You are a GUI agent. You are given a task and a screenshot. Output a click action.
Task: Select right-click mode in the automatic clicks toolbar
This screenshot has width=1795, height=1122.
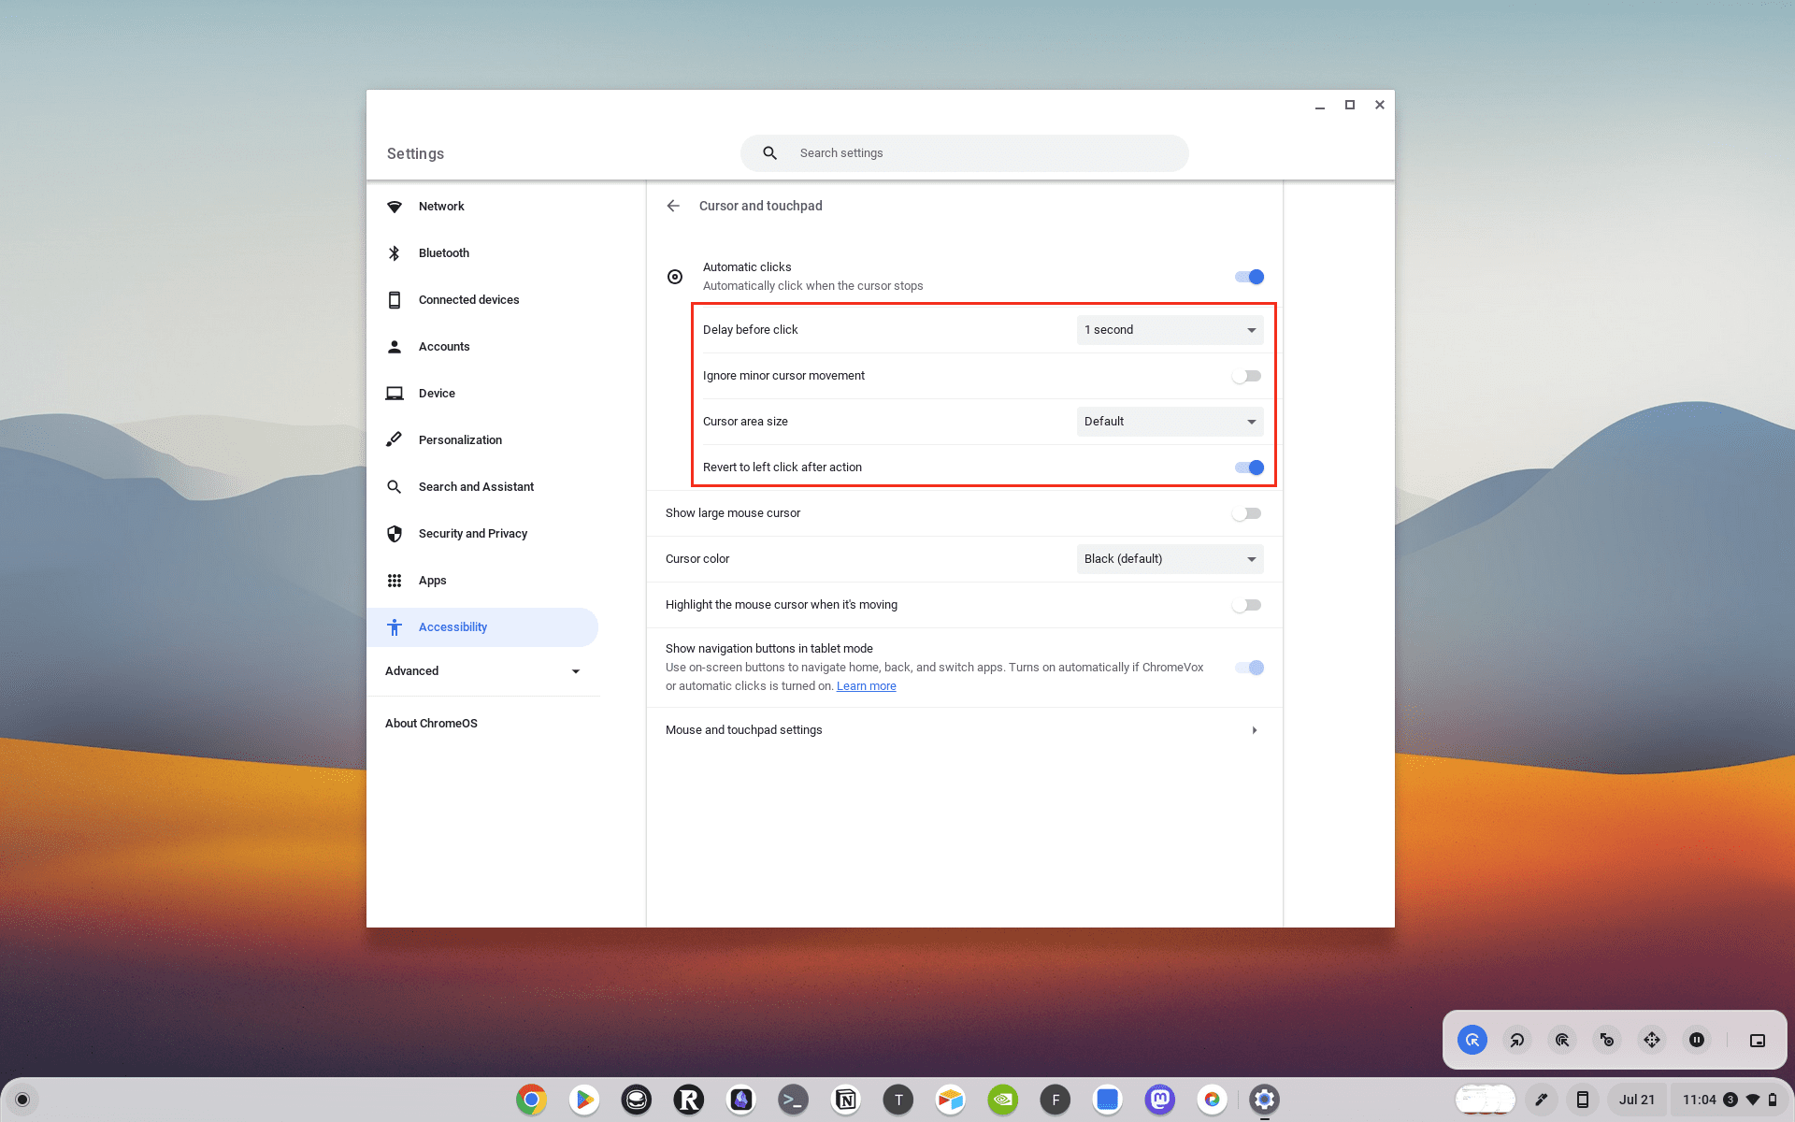(x=1516, y=1039)
